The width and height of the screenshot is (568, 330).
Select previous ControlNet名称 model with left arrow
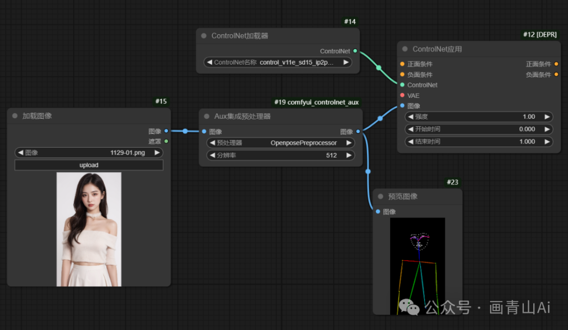pyautogui.click(x=209, y=62)
